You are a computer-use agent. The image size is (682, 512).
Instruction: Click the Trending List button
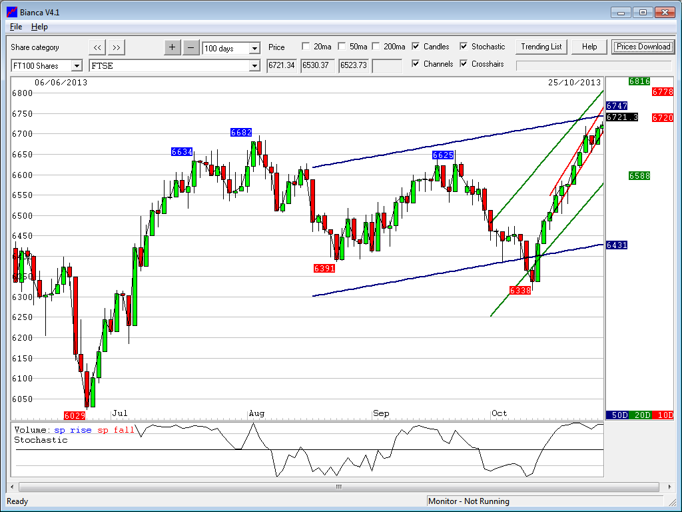(541, 47)
